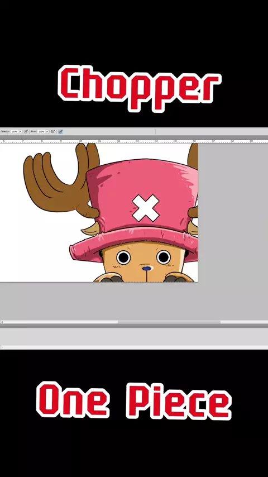This screenshot has height=477, width=268.
Task: Click the Opacity label in options bar
Action: coord(5,131)
